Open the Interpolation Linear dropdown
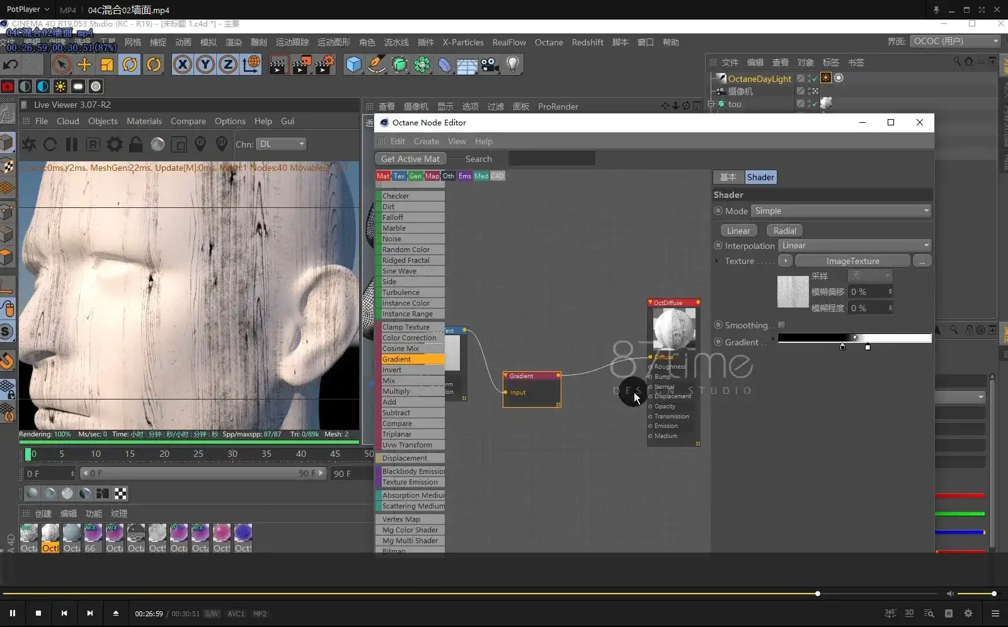The height and width of the screenshot is (627, 1008). click(x=854, y=245)
